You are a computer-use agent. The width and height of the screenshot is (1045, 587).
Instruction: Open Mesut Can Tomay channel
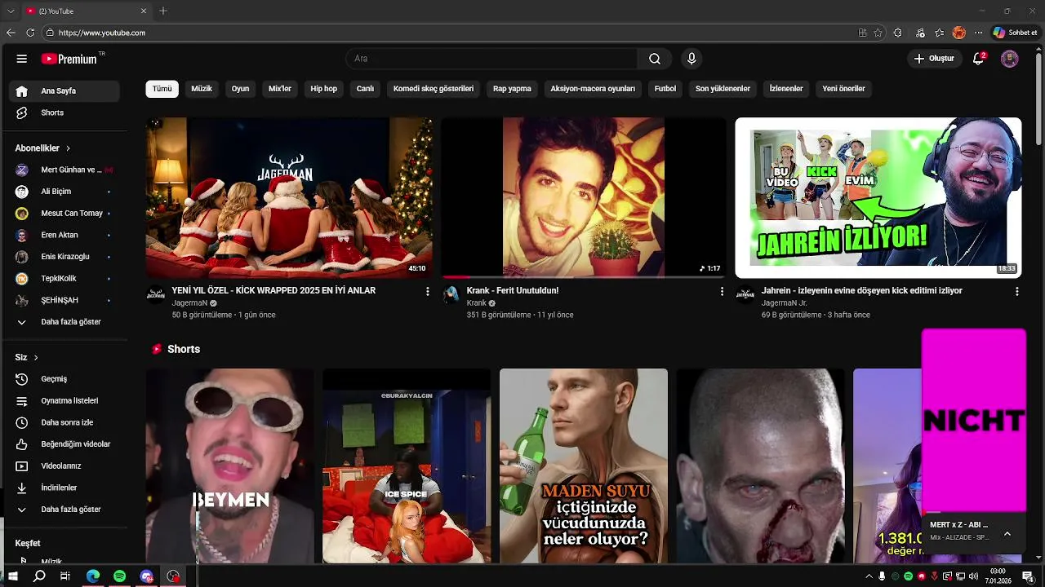coord(64,214)
